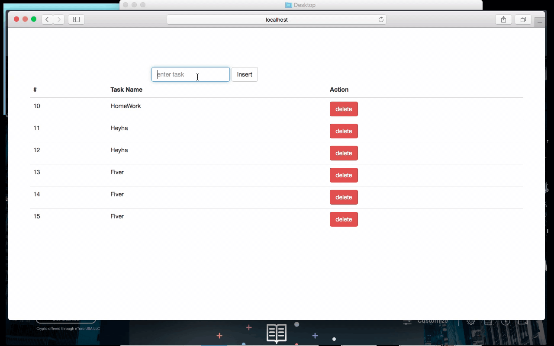Delete task 11 Heyha
Screen dimensions: 554x346
[x=344, y=131]
